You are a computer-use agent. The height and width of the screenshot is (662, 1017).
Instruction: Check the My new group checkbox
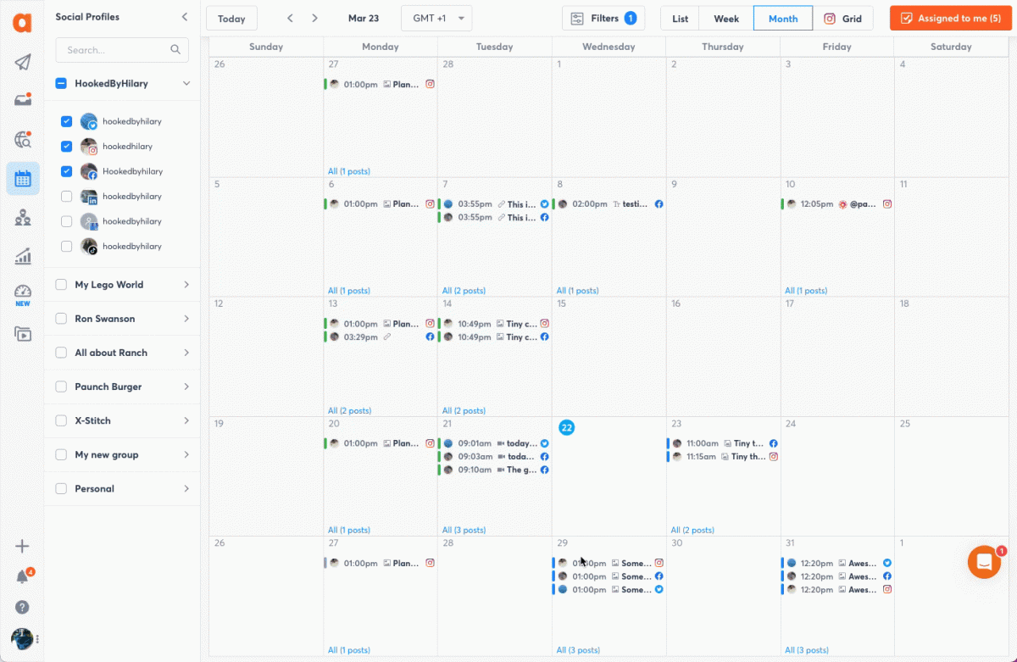tap(61, 454)
